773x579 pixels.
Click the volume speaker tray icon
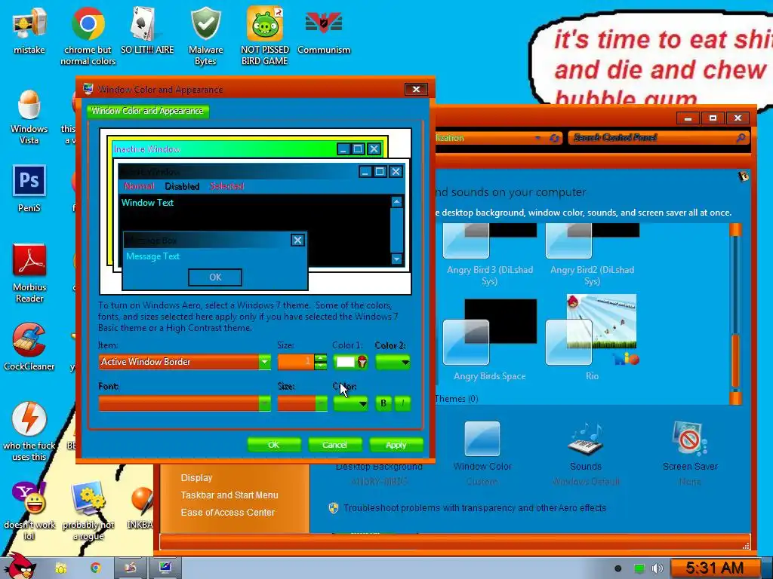pyautogui.click(x=658, y=568)
